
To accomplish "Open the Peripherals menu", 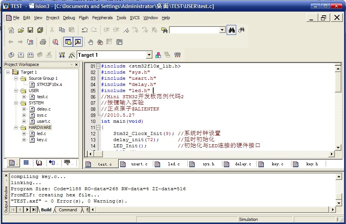I will click(x=103, y=18).
